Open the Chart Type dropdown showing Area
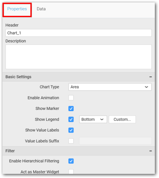Screen dimensions: 159x178 click(110, 87)
